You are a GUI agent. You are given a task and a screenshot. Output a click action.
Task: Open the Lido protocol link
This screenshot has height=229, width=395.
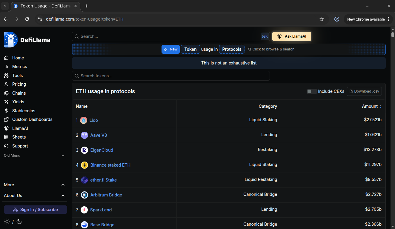pos(94,120)
